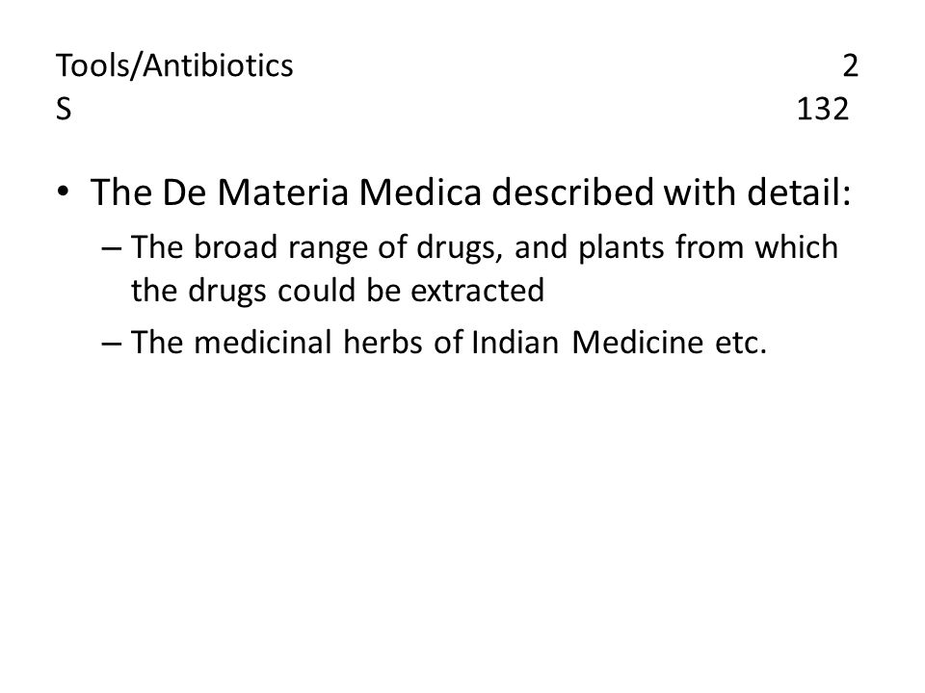Image resolution: width=925 pixels, height=693 pixels.
Task: Click the Tools/Antibiotics title text
Action: (174, 65)
